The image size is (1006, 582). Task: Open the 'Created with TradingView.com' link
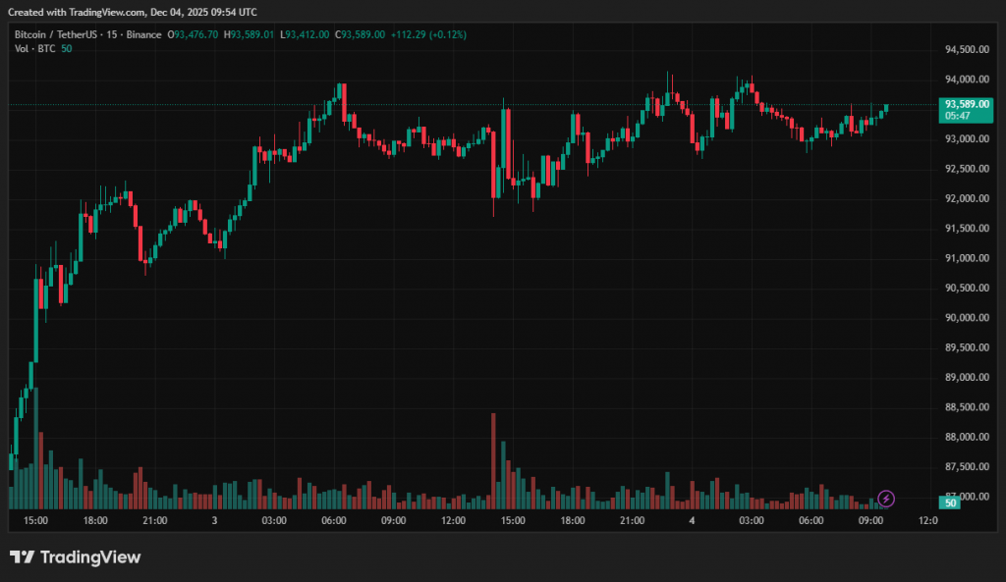133,12
